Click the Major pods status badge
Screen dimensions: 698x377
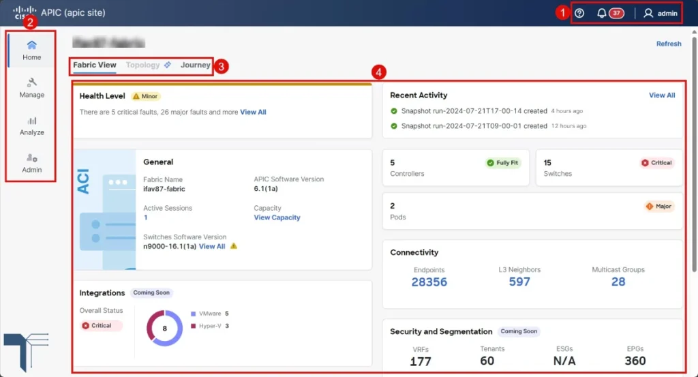coord(659,206)
